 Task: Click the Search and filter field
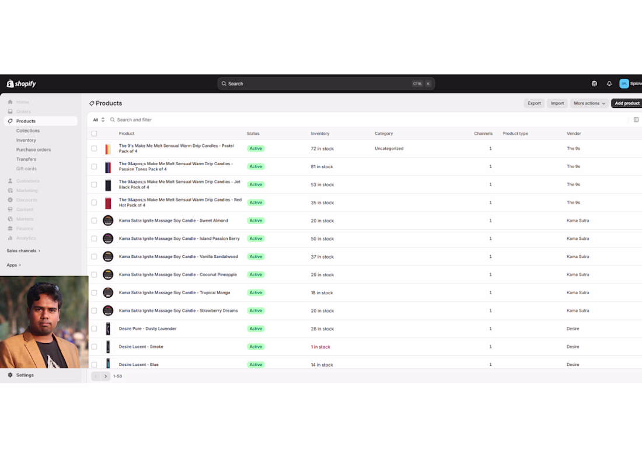[x=134, y=120]
